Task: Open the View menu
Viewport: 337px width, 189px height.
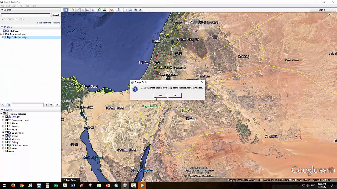Action: tap(14, 6)
